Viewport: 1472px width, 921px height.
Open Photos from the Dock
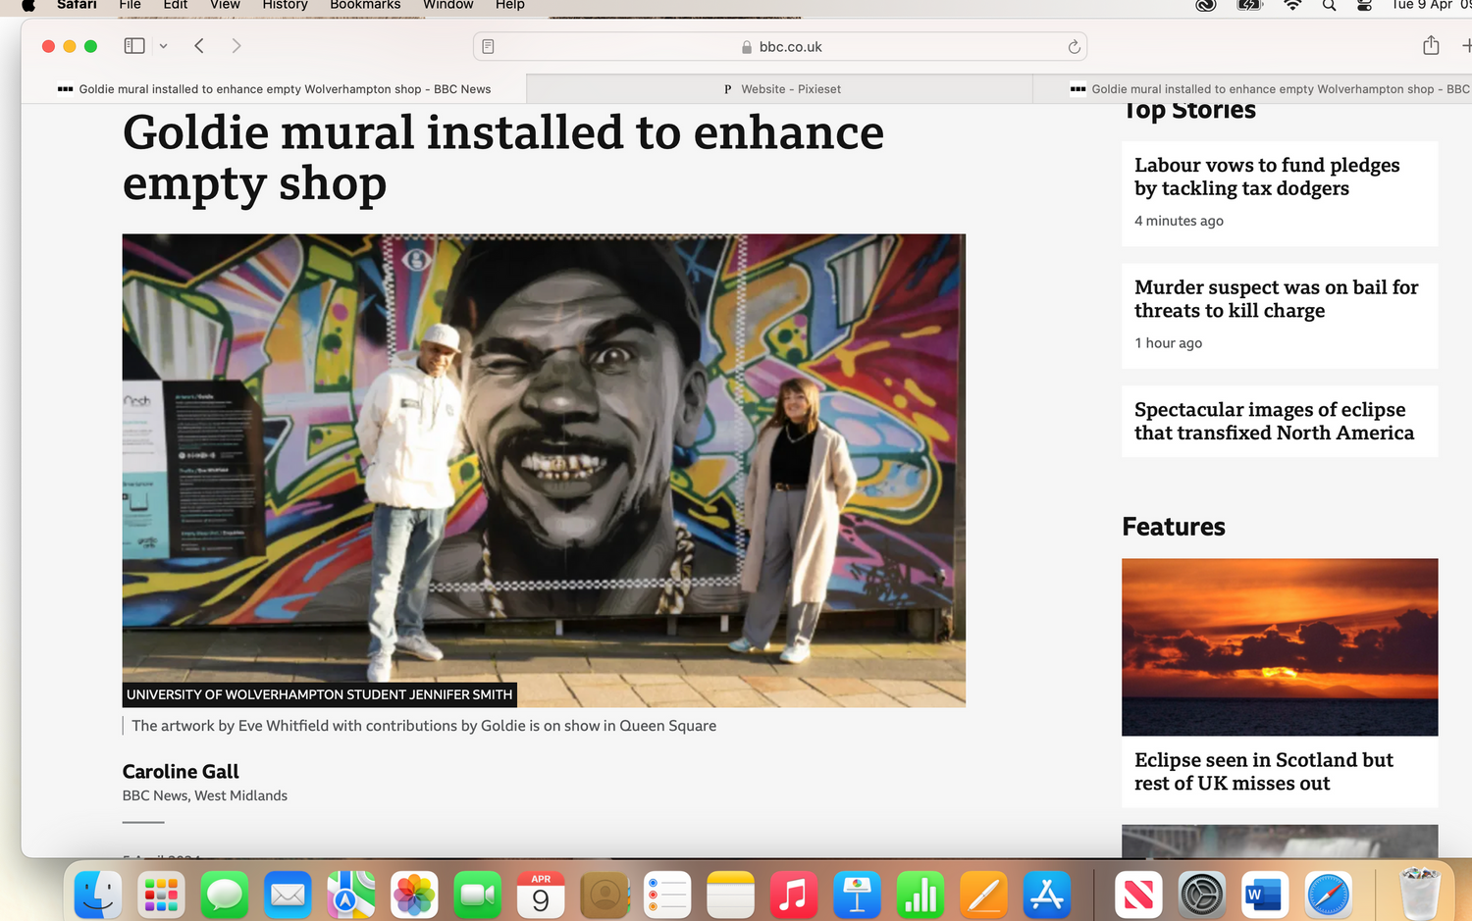coord(414,895)
